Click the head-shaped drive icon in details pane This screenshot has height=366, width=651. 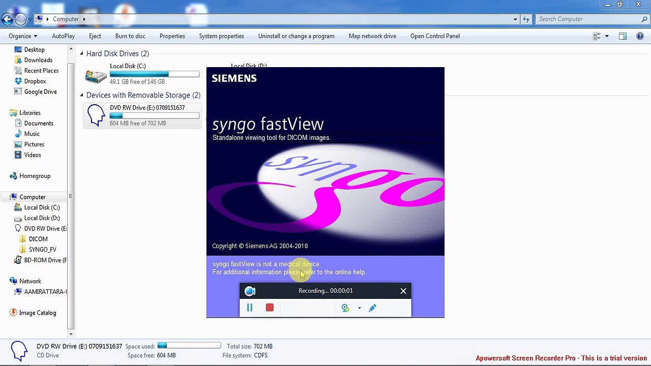click(x=19, y=350)
